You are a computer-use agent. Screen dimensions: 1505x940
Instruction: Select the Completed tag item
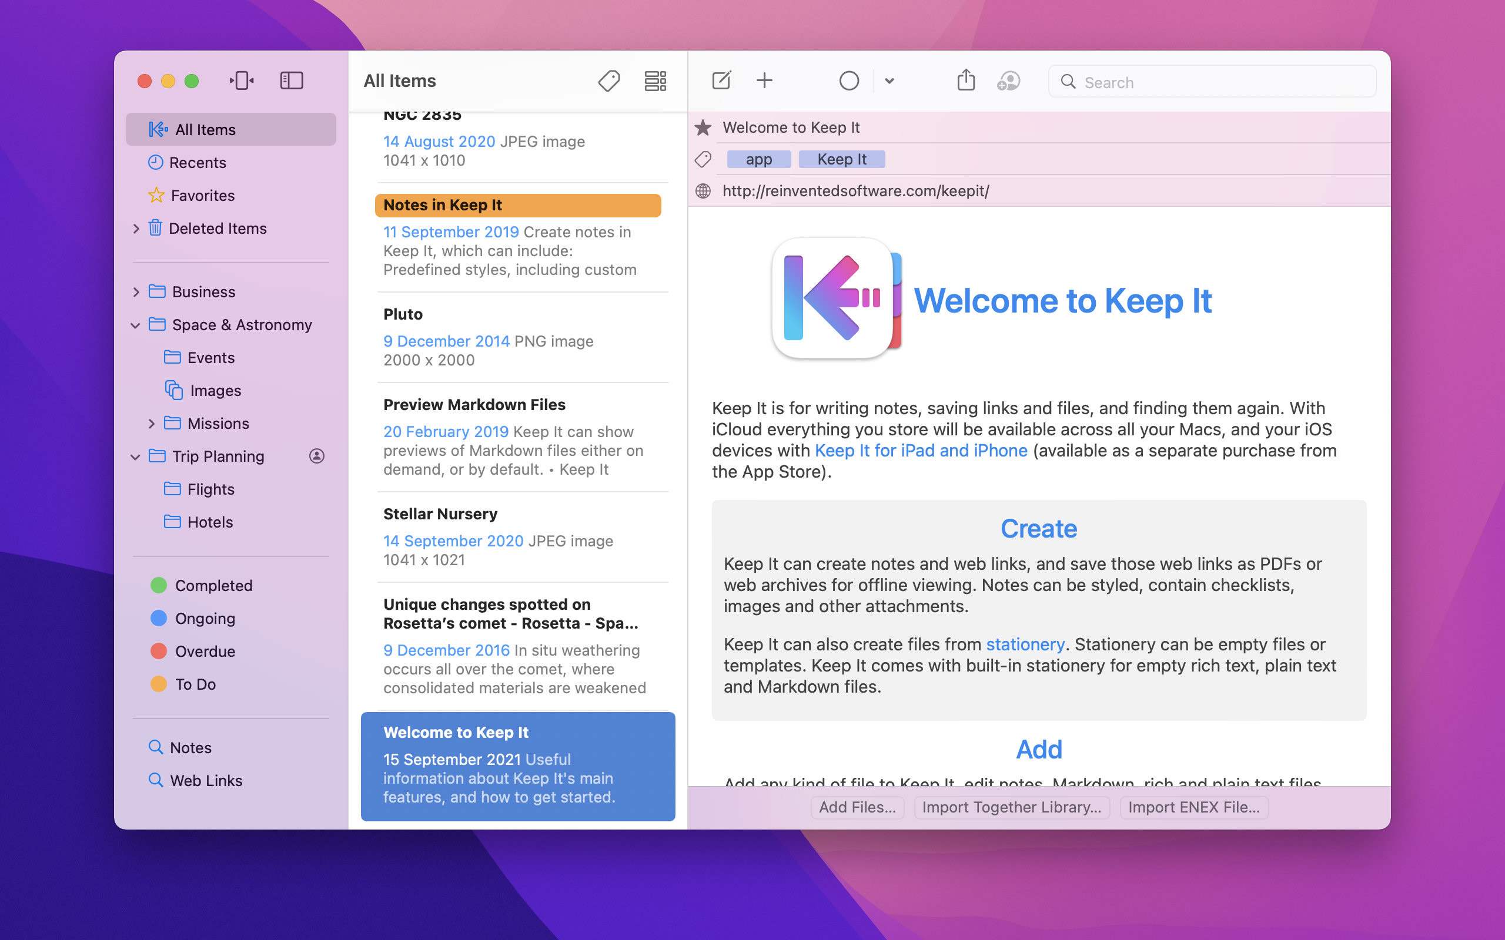tap(213, 585)
